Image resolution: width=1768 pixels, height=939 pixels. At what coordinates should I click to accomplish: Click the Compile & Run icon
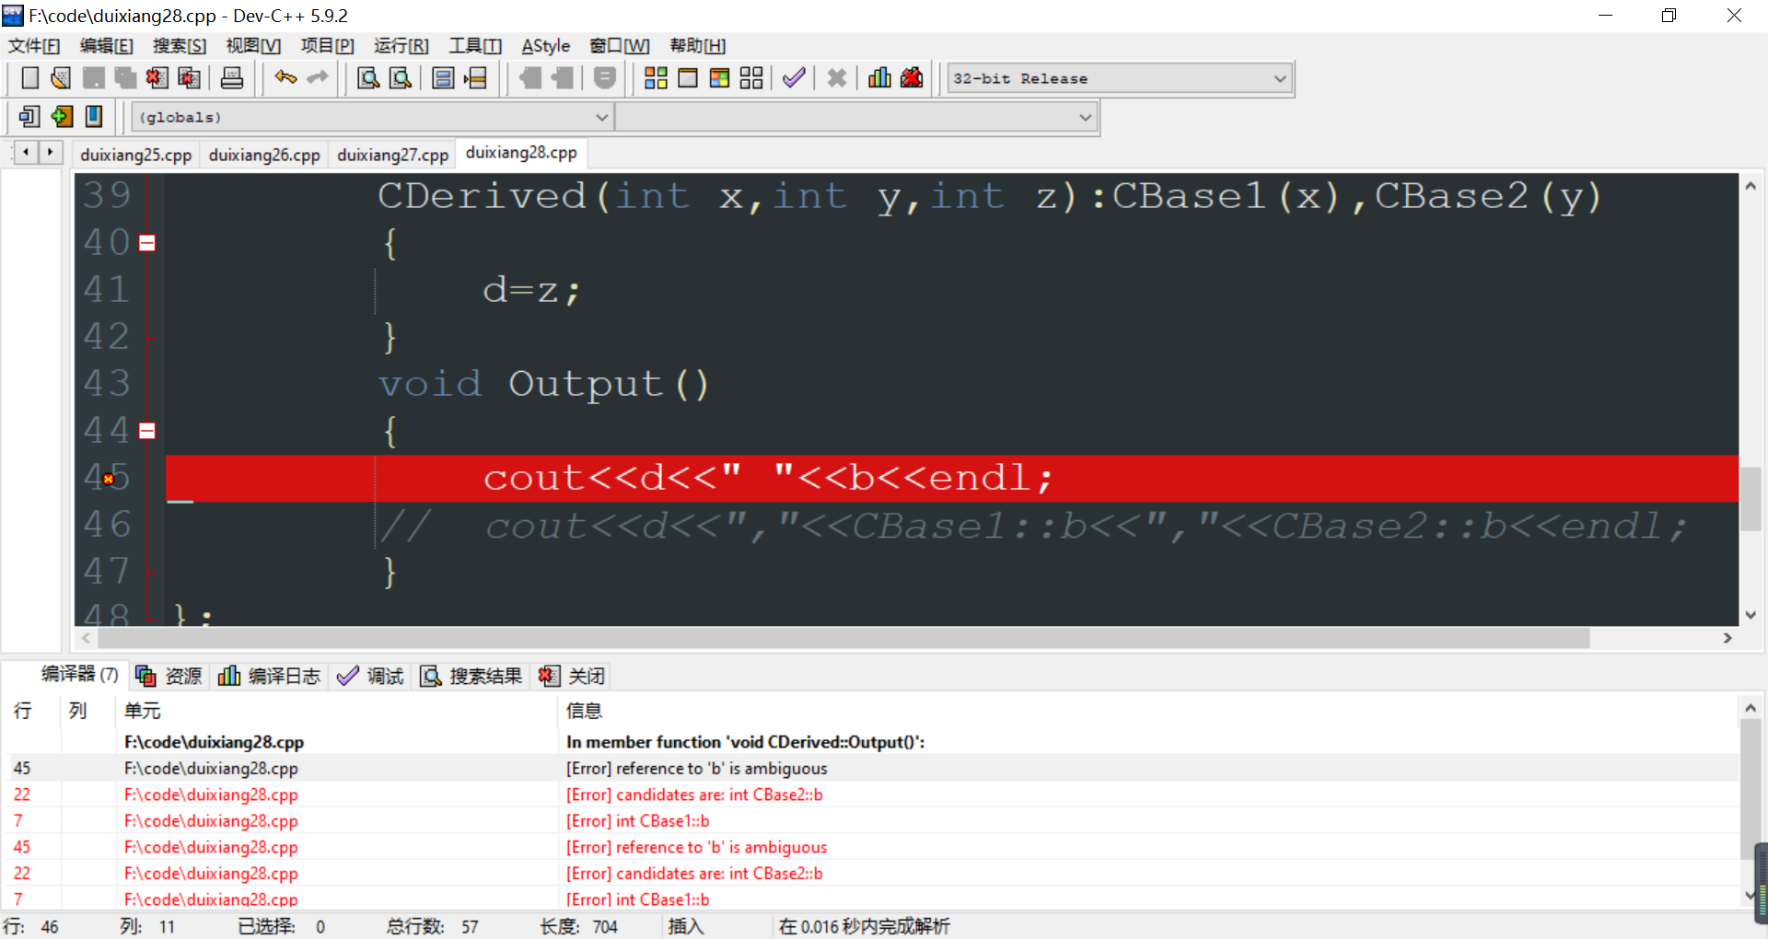coord(719,78)
